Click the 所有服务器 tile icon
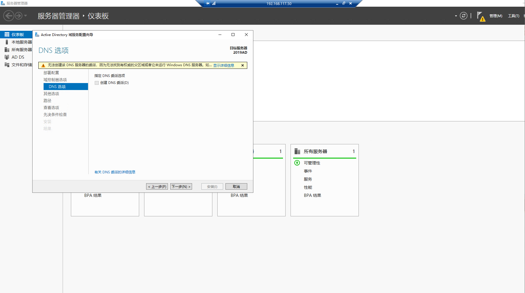The image size is (525, 293). tap(297, 151)
